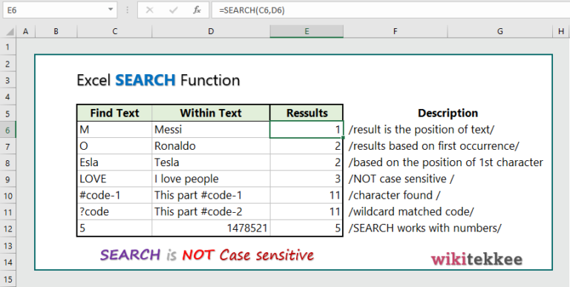Click the Cancel X icon in formula bar

pyautogui.click(x=149, y=10)
